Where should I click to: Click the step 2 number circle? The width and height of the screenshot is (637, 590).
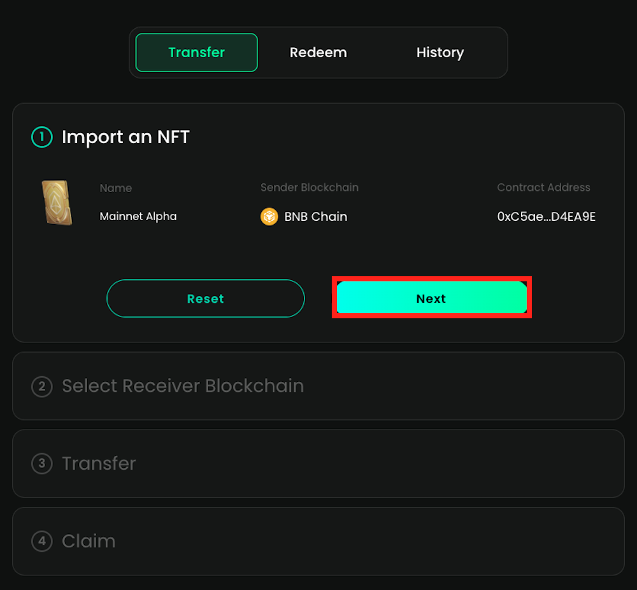[x=42, y=386]
